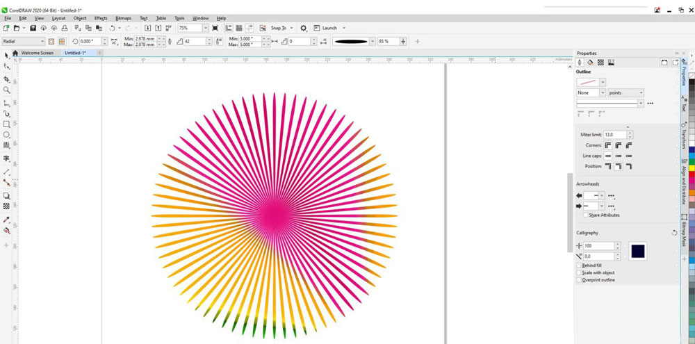
Task: Toggle the Scale with object checkbox
Action: coord(580,272)
